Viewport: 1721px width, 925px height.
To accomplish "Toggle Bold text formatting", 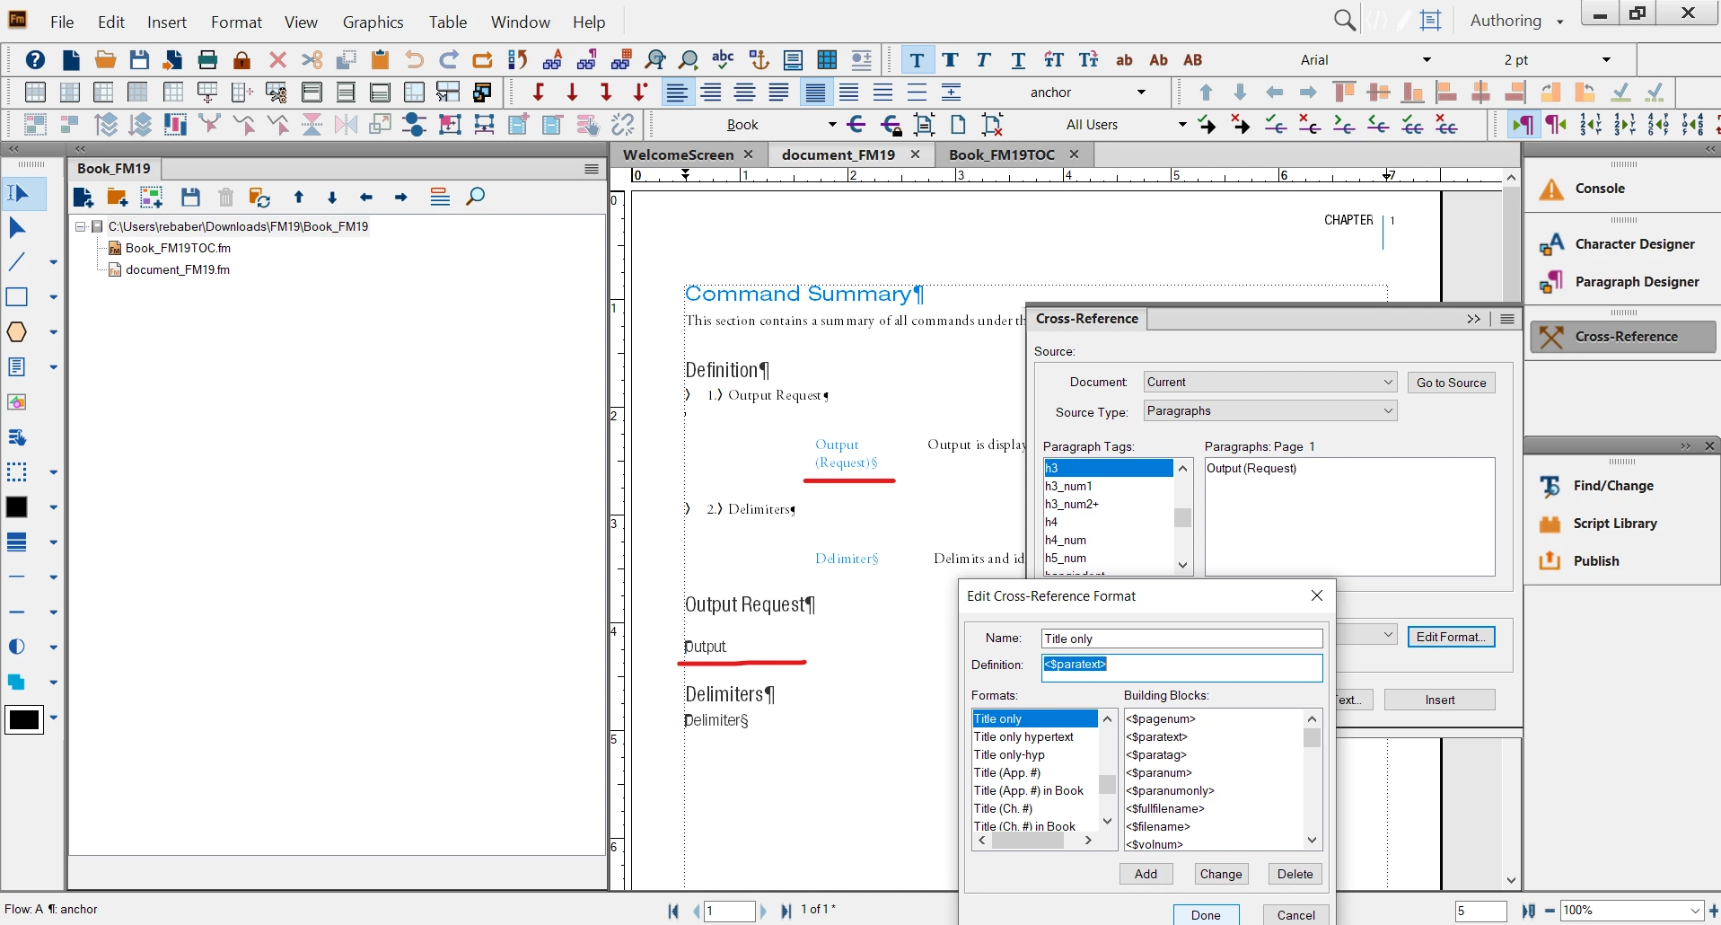I will point(951,60).
